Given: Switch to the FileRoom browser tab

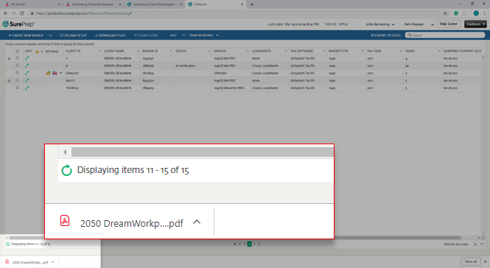Looking at the screenshot, I should (x=216, y=4).
